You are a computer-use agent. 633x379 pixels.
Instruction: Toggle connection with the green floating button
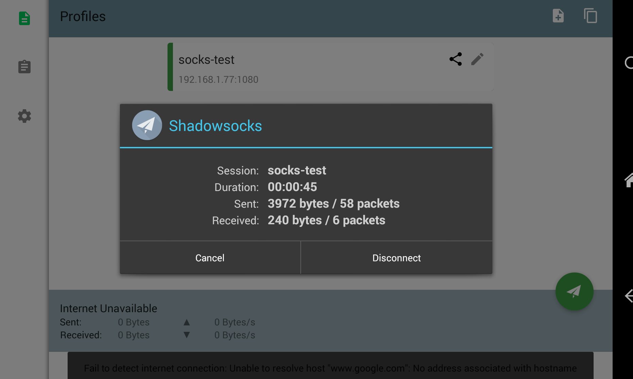click(x=574, y=291)
